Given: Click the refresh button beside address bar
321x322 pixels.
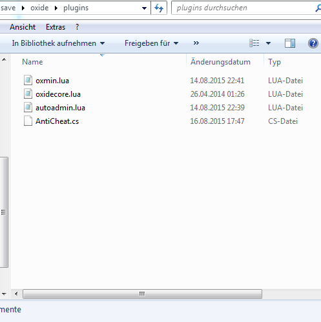Looking at the screenshot, I should pos(159,8).
